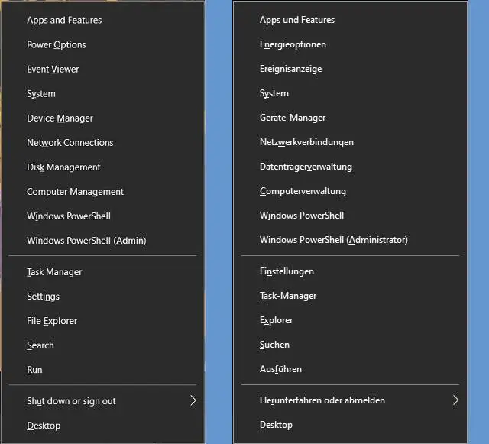Open Network Connections

coord(70,143)
